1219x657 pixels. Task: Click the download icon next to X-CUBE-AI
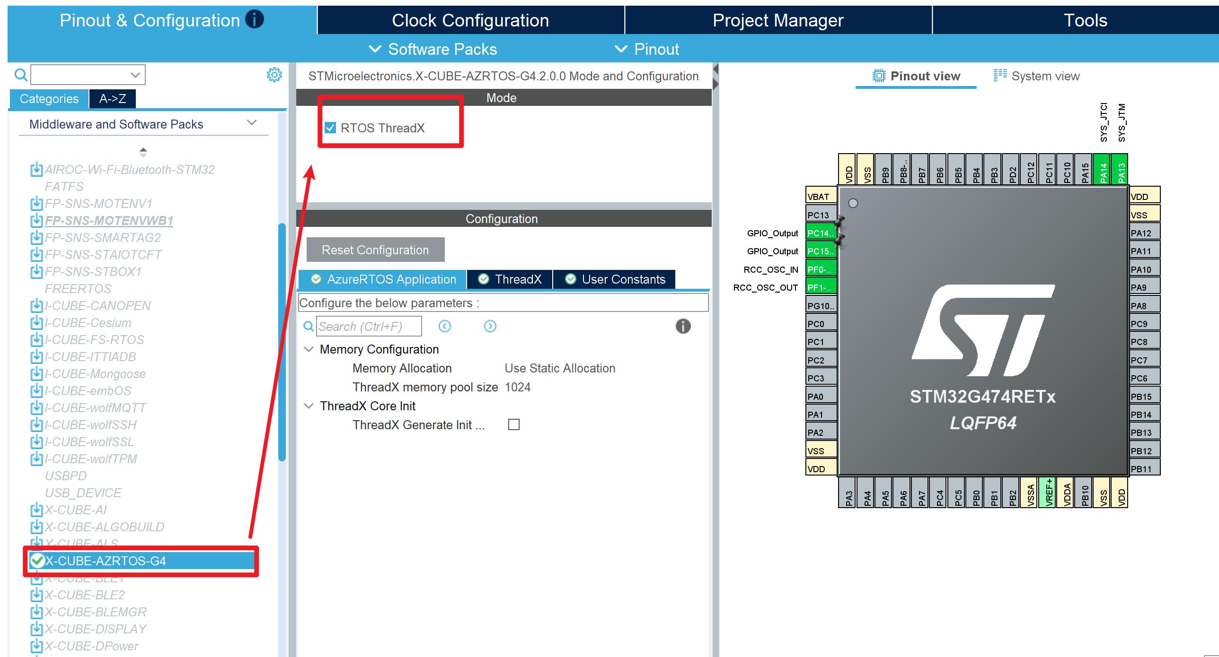[x=36, y=510]
